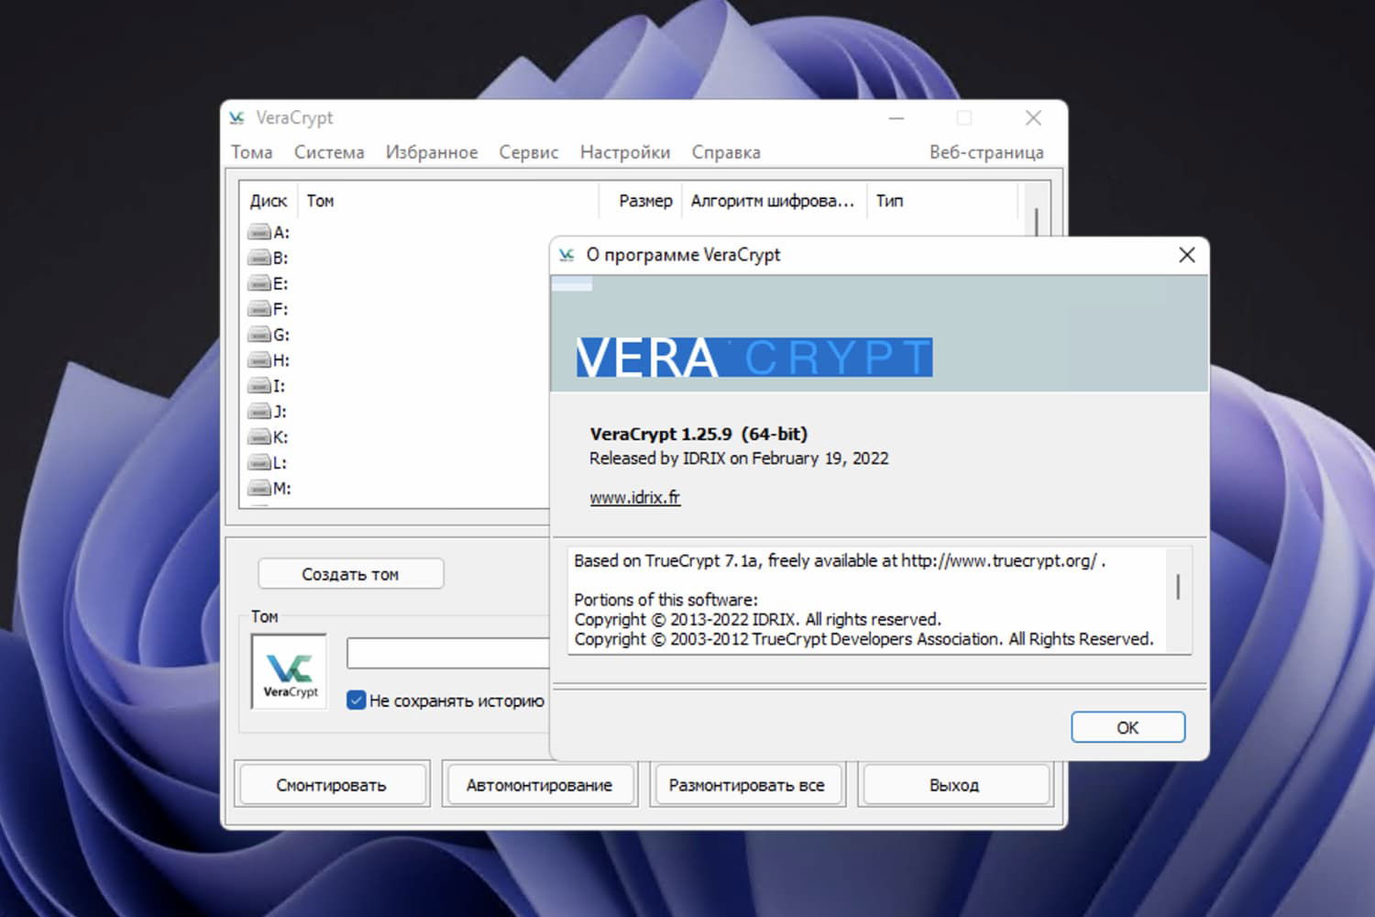Image resolution: width=1375 pixels, height=917 pixels.
Task: Click the VeraCrypt logo in the Том group
Action: point(290,672)
